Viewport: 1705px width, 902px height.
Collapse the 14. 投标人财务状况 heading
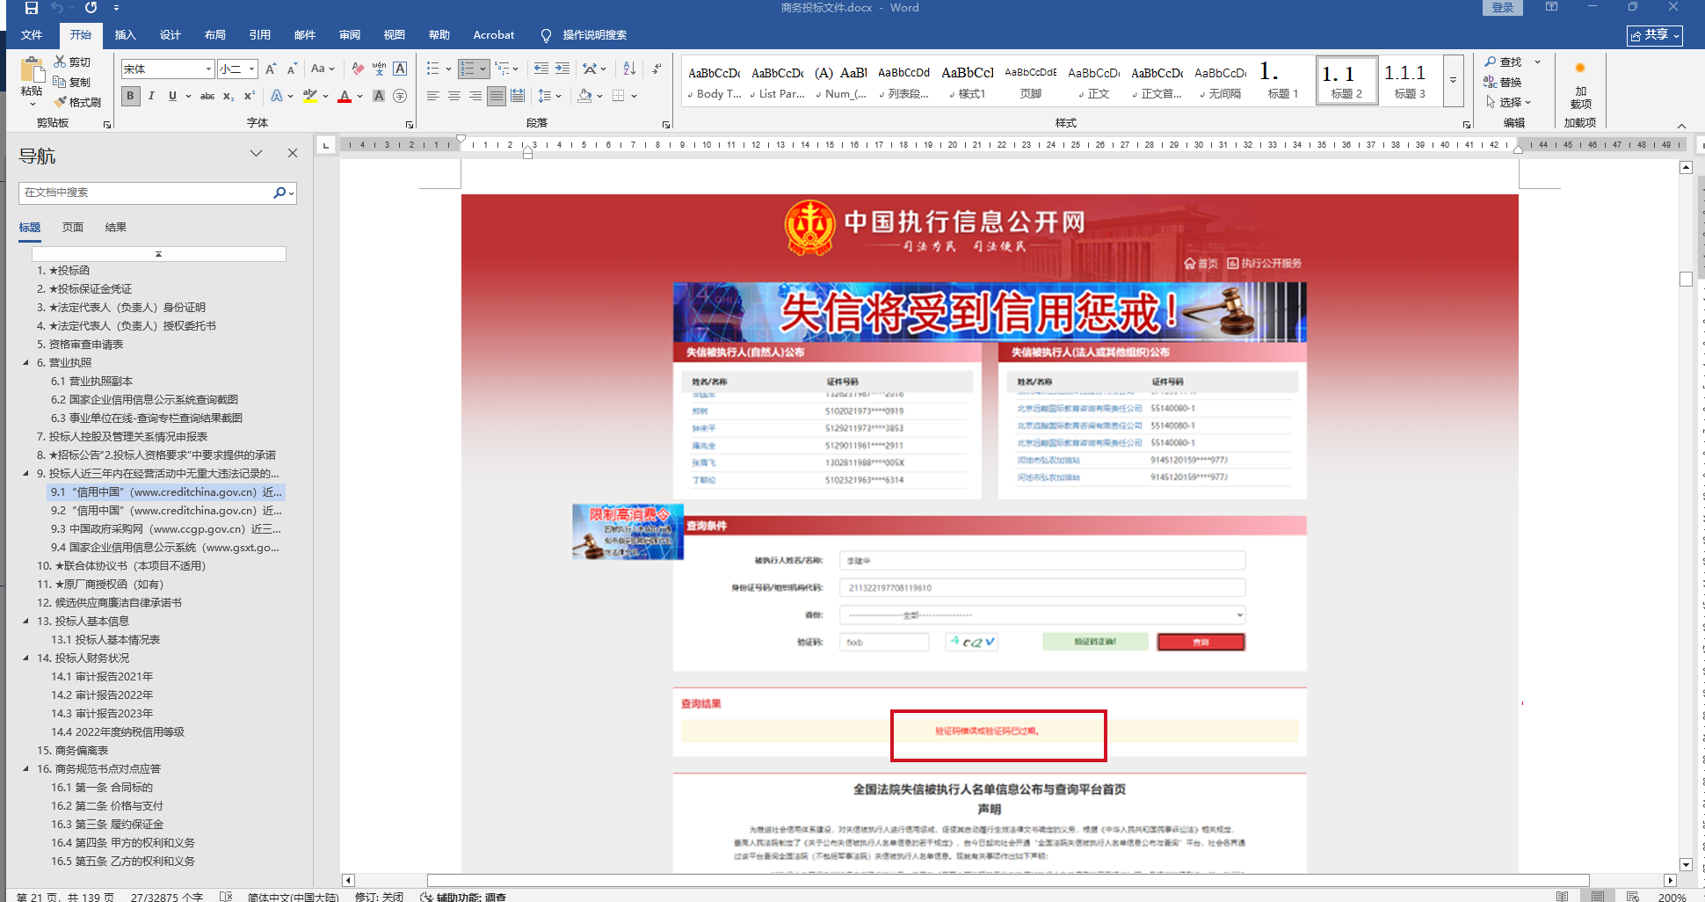click(25, 658)
